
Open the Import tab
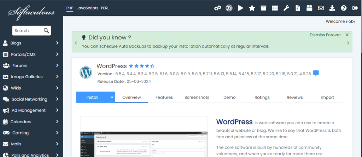tap(327, 97)
